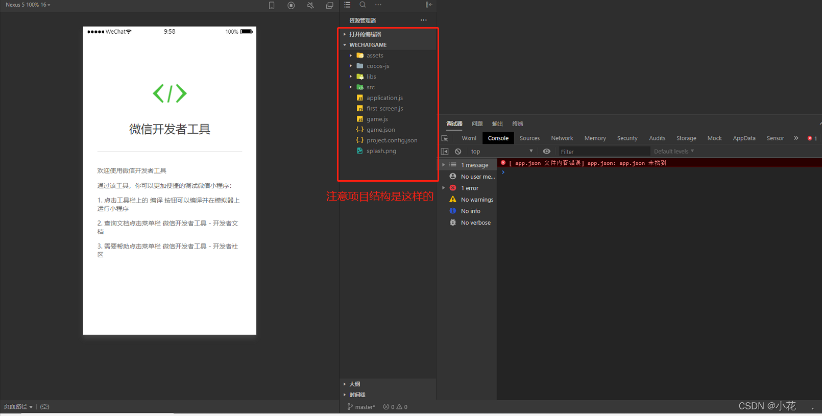
Task: Expand the cocos-js folder
Action: click(388, 66)
